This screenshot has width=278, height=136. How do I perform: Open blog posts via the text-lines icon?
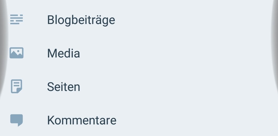tap(17, 20)
